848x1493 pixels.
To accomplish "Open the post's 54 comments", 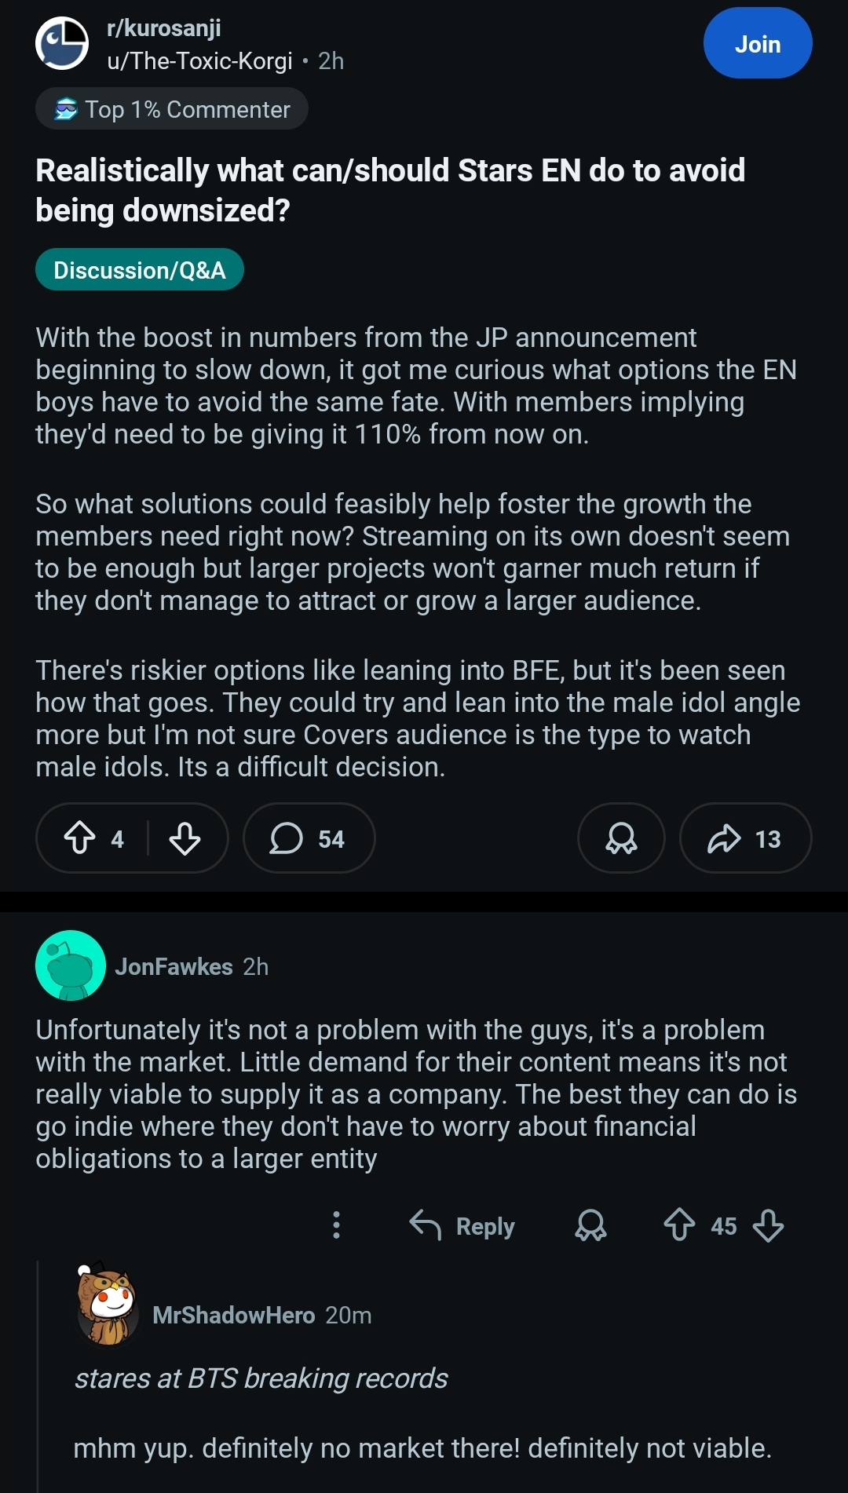I will [x=309, y=838].
